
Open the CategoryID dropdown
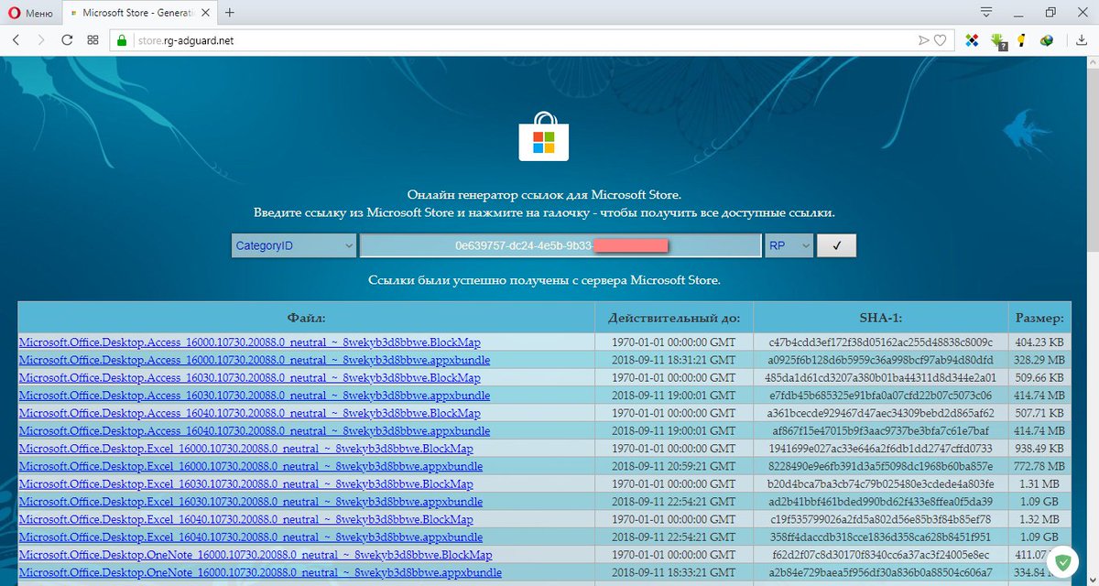[x=293, y=245]
